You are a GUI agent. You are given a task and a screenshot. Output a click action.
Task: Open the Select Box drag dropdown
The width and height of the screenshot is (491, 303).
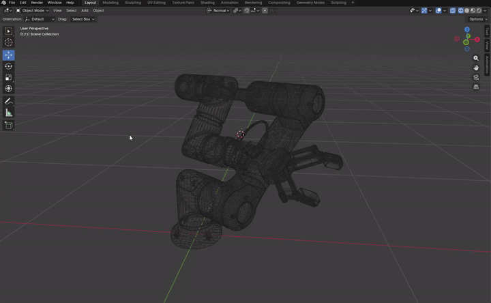tap(83, 19)
